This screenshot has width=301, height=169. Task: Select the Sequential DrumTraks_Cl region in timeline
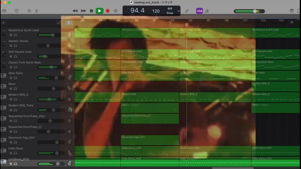point(150,119)
